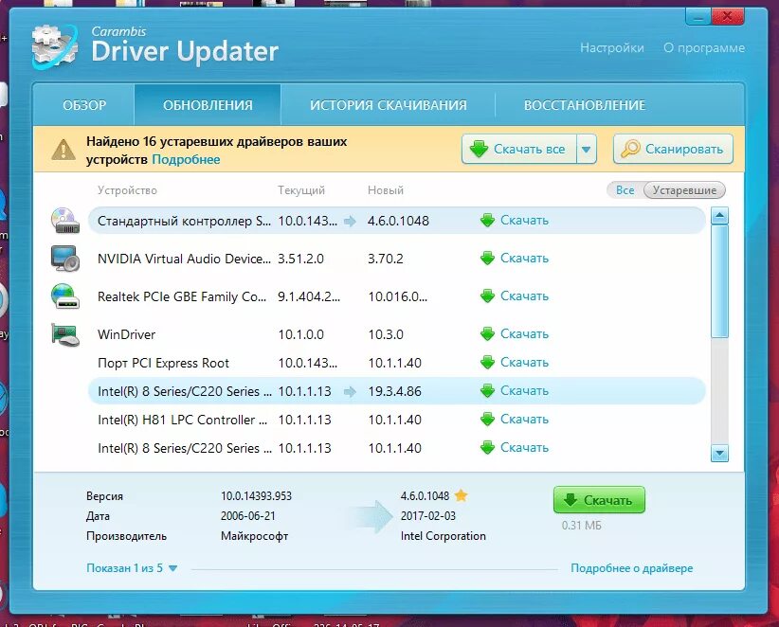Screen dimensions: 779x627
Task: Select the Intel(R) H81 LPC Controller name
Action: [x=182, y=420]
